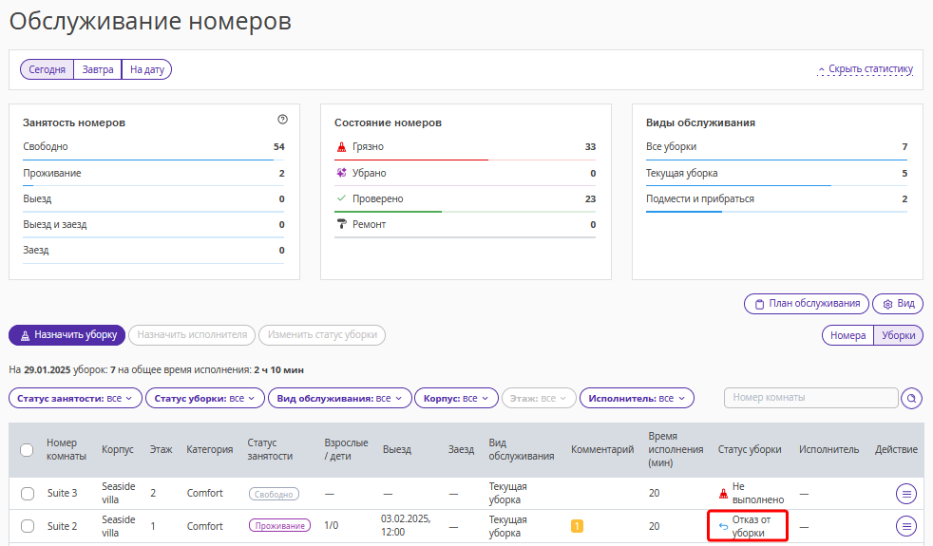Screen dimensions: 933x546
Task: Open action menu icon for Suite 2
Action: 906,526
